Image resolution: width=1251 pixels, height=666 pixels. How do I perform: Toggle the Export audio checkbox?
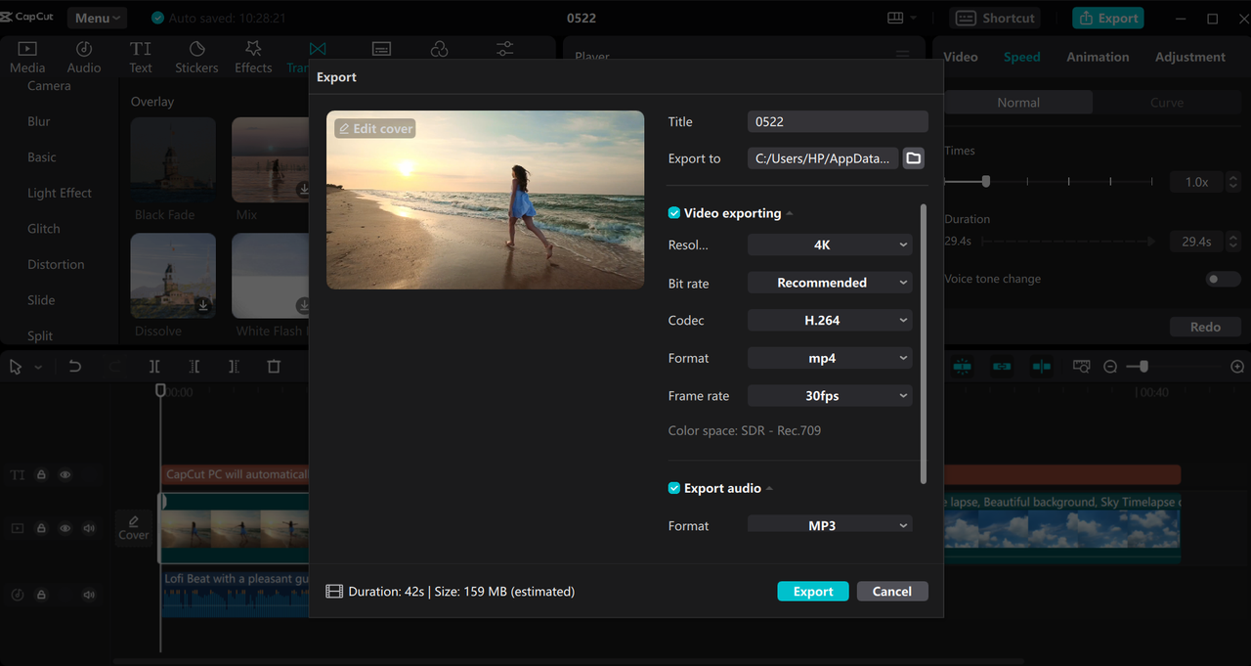674,488
